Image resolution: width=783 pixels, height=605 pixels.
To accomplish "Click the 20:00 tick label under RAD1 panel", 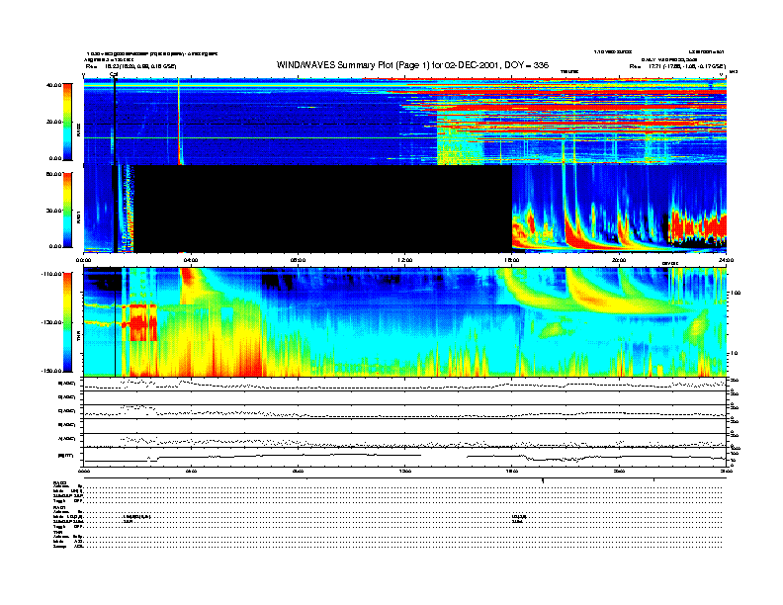I will point(619,260).
